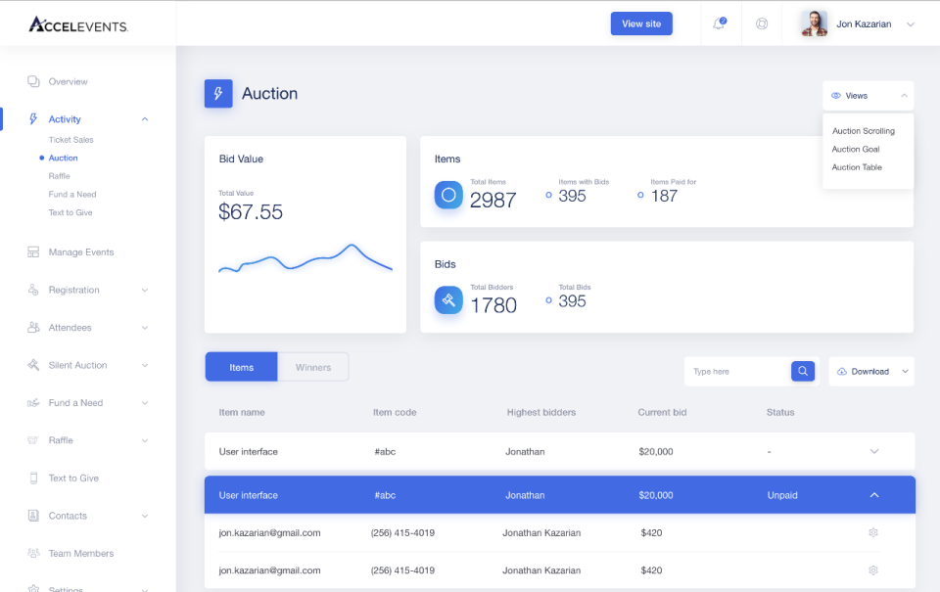Click the Raffle icon in the sidebar
The height and width of the screenshot is (592, 940).
(32, 439)
